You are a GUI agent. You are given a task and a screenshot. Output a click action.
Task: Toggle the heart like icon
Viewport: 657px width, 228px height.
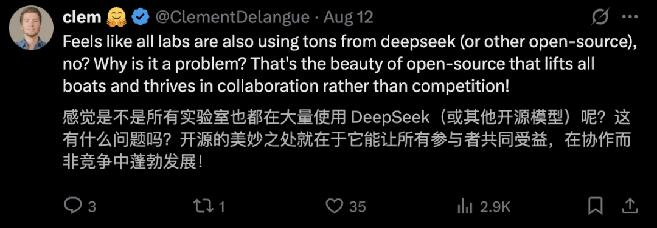tap(335, 206)
